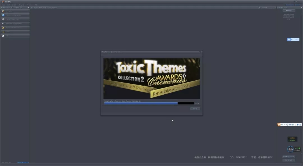The image size is (303, 166).
Task: Open the Batch menu
Action: pyautogui.click(x=14, y=5)
